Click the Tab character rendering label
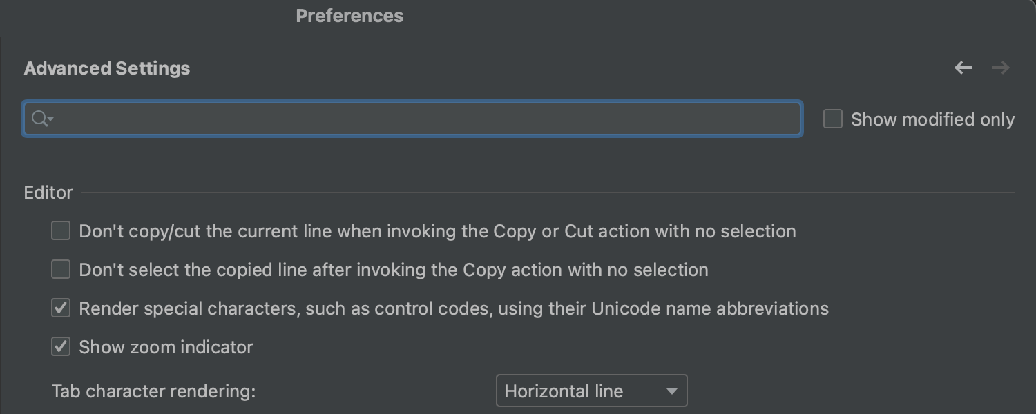The width and height of the screenshot is (1036, 414). tap(153, 391)
